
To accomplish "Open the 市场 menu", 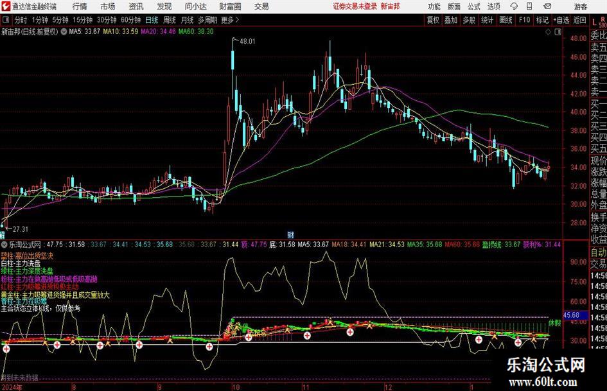I will pos(108,6).
